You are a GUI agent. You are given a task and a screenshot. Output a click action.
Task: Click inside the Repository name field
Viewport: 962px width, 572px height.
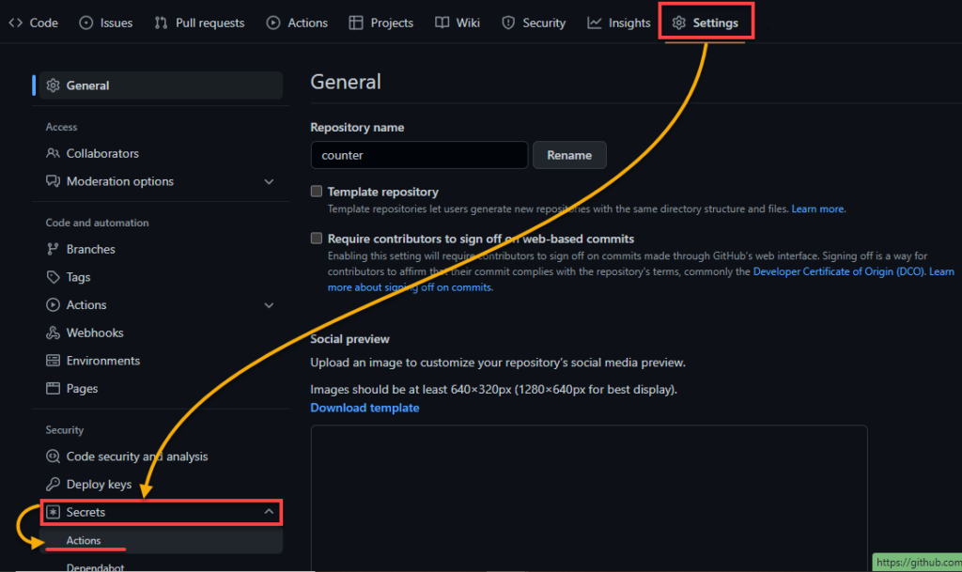pyautogui.click(x=418, y=155)
